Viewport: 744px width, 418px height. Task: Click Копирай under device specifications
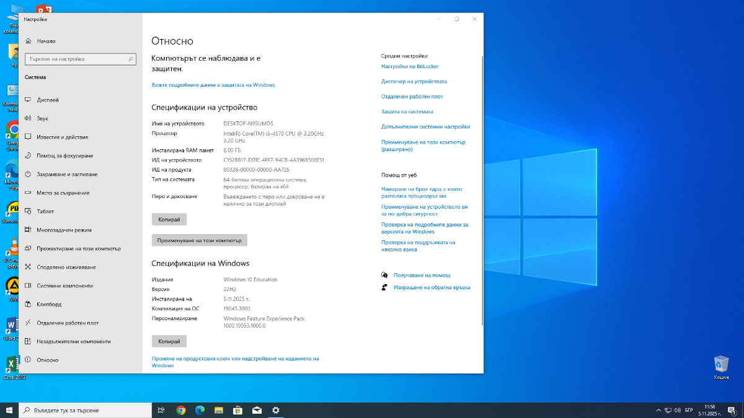(169, 219)
